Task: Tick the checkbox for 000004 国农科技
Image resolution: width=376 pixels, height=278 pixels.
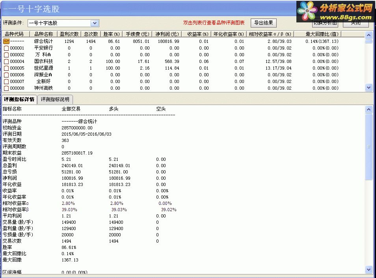Action: pos(6,61)
